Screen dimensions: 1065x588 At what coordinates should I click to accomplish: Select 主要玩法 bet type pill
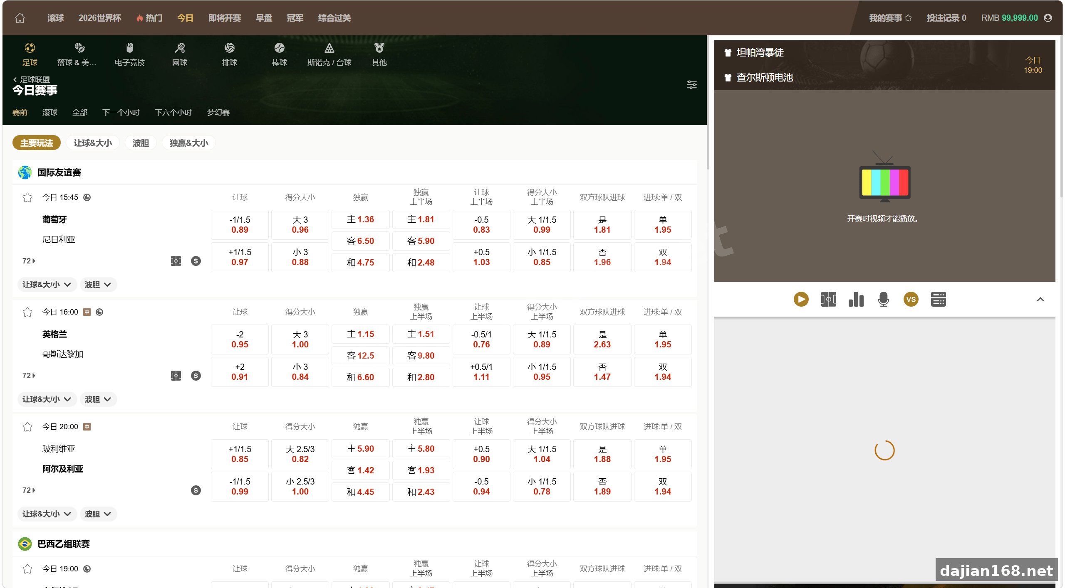(37, 143)
